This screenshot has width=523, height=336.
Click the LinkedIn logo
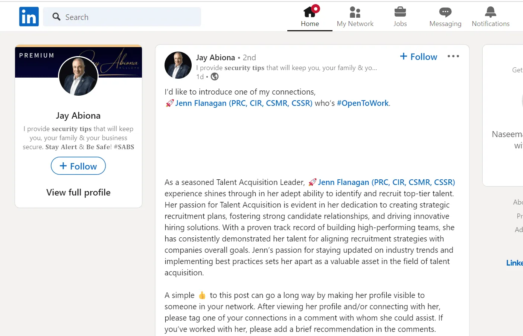point(29,16)
